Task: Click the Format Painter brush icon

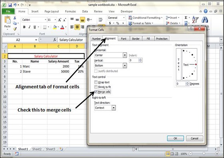Action: pyautogui.click(x=15, y=29)
